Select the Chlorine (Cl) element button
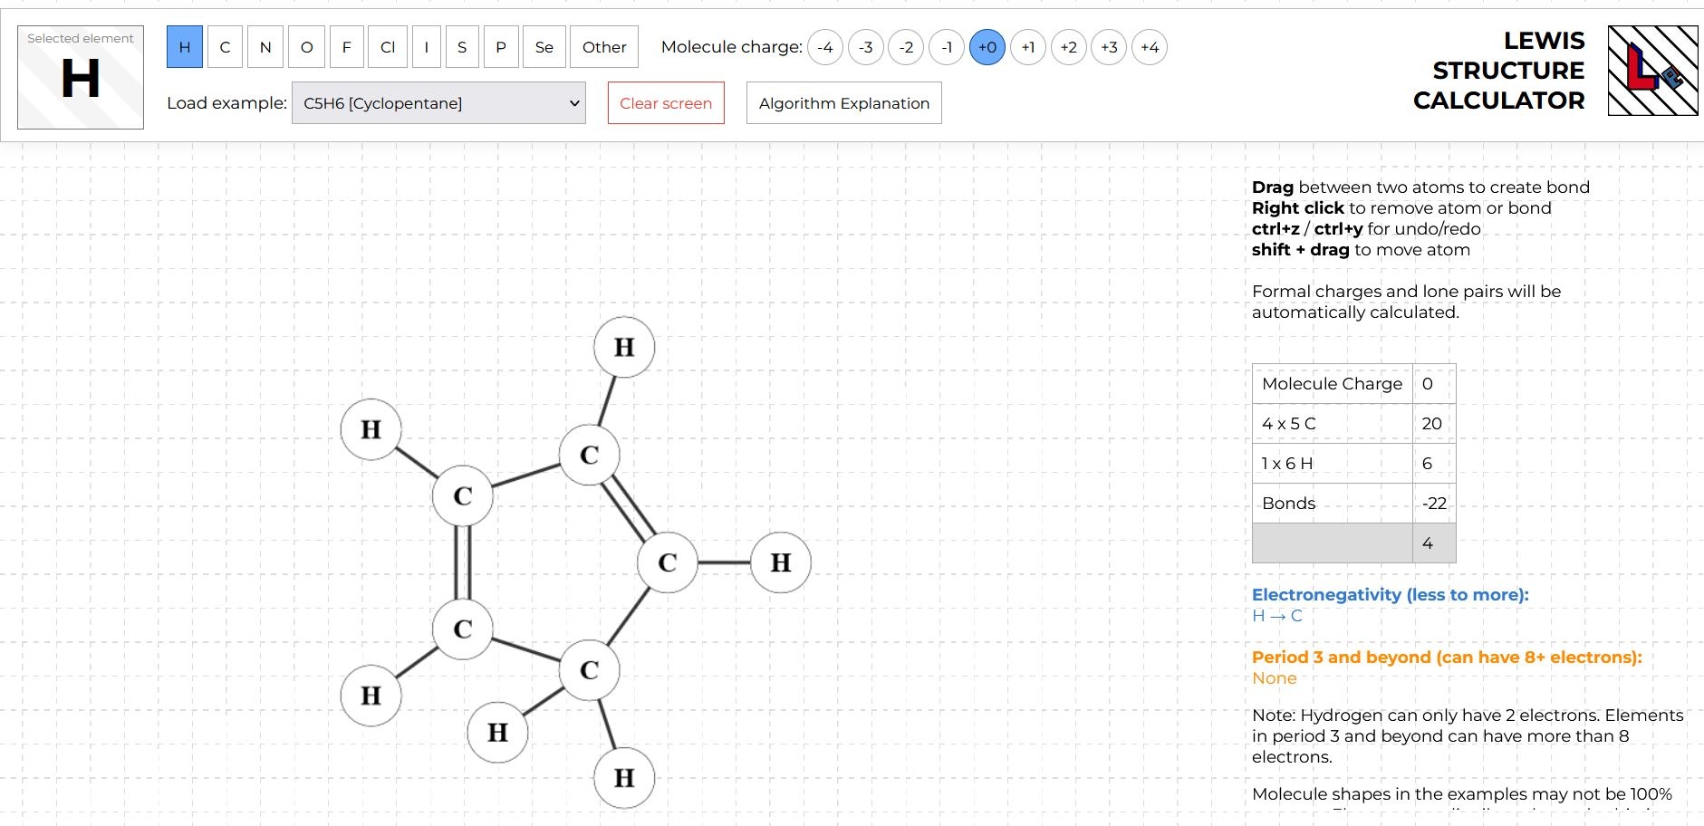This screenshot has width=1704, height=826. (388, 47)
